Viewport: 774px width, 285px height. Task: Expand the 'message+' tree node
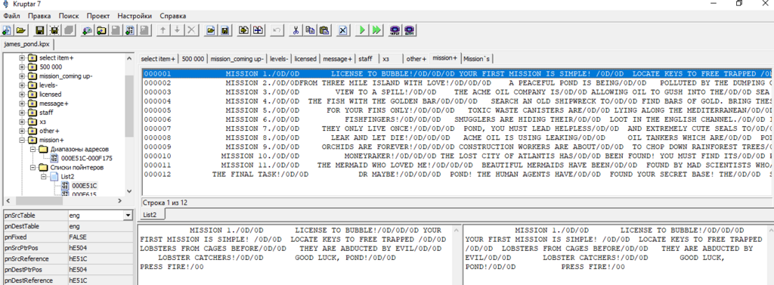pyautogui.click(x=22, y=104)
